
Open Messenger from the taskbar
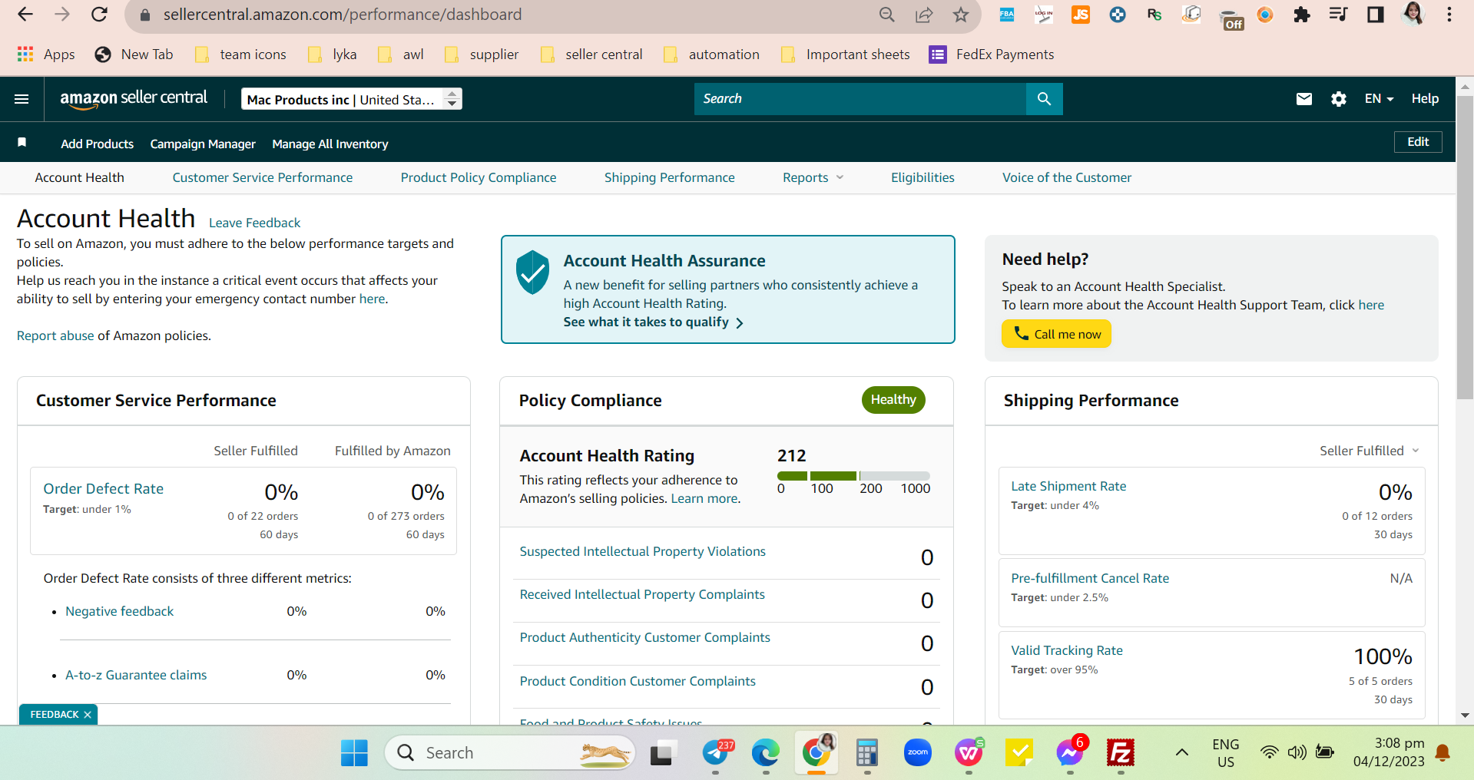[x=1070, y=753]
